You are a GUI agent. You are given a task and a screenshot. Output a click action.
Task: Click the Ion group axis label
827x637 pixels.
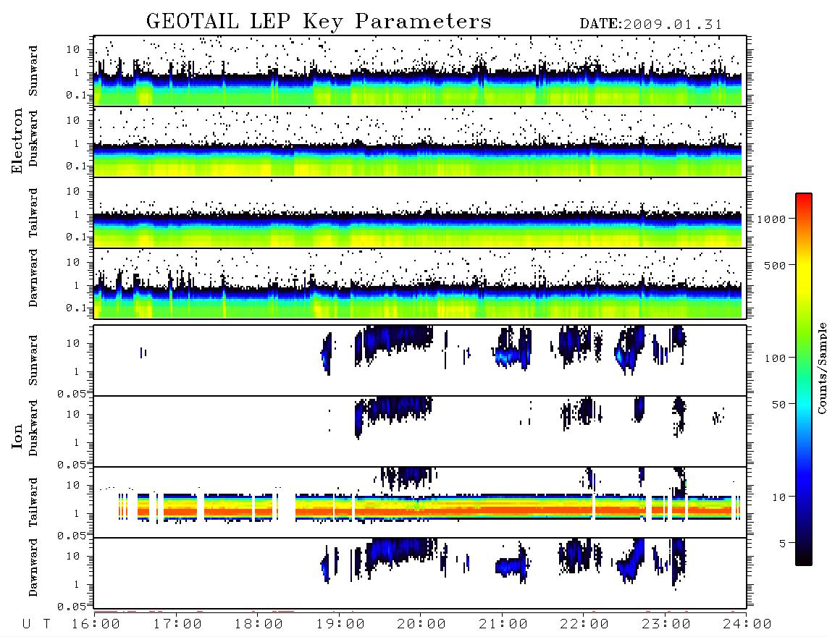(17, 436)
